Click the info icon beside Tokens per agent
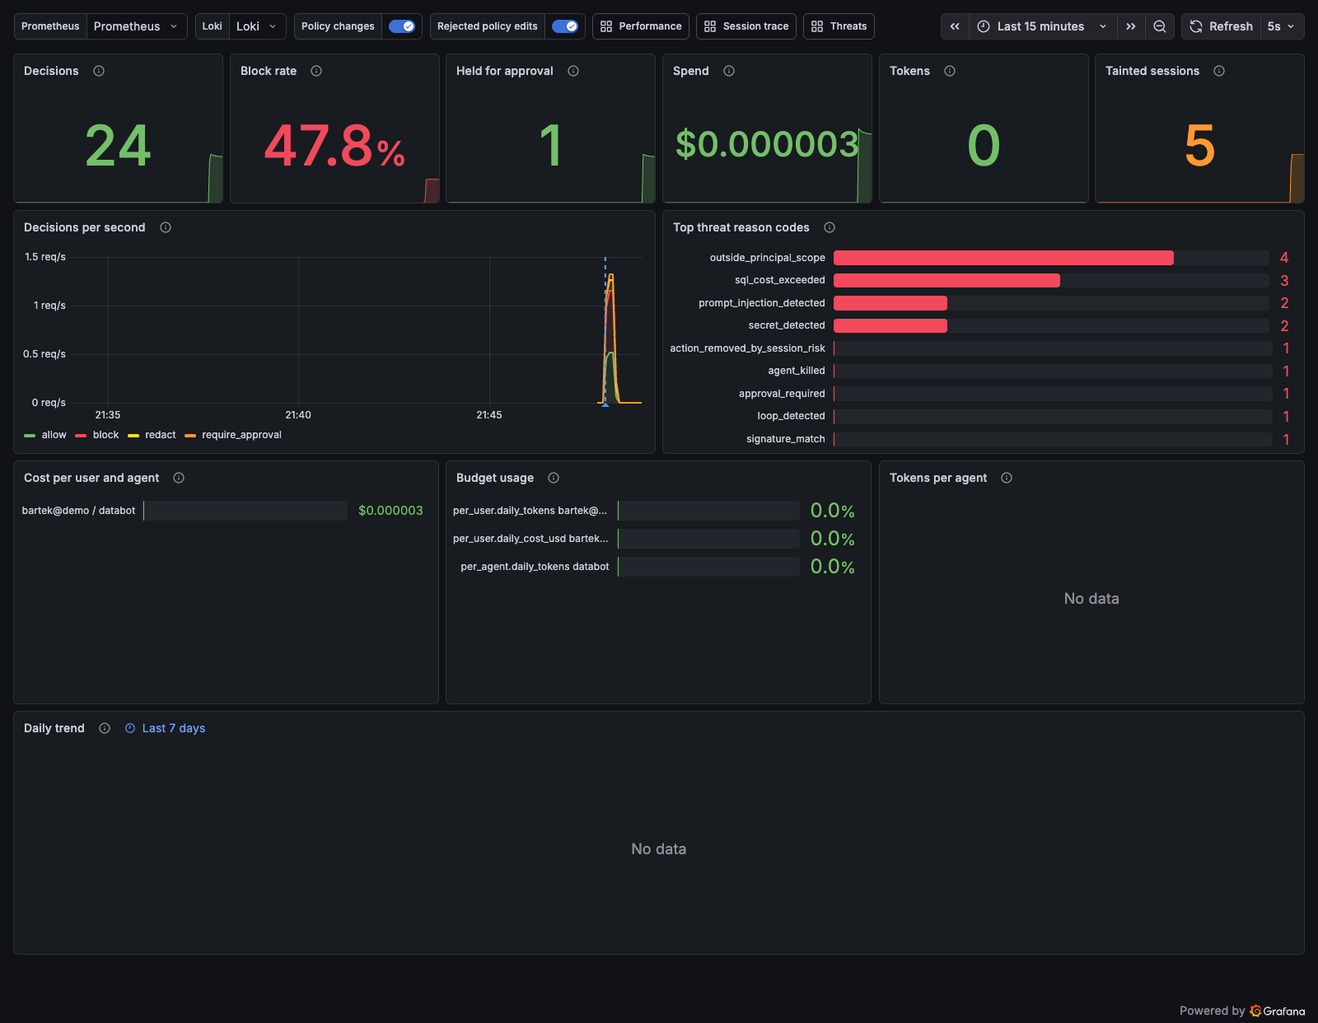The image size is (1318, 1023). [x=1007, y=478]
